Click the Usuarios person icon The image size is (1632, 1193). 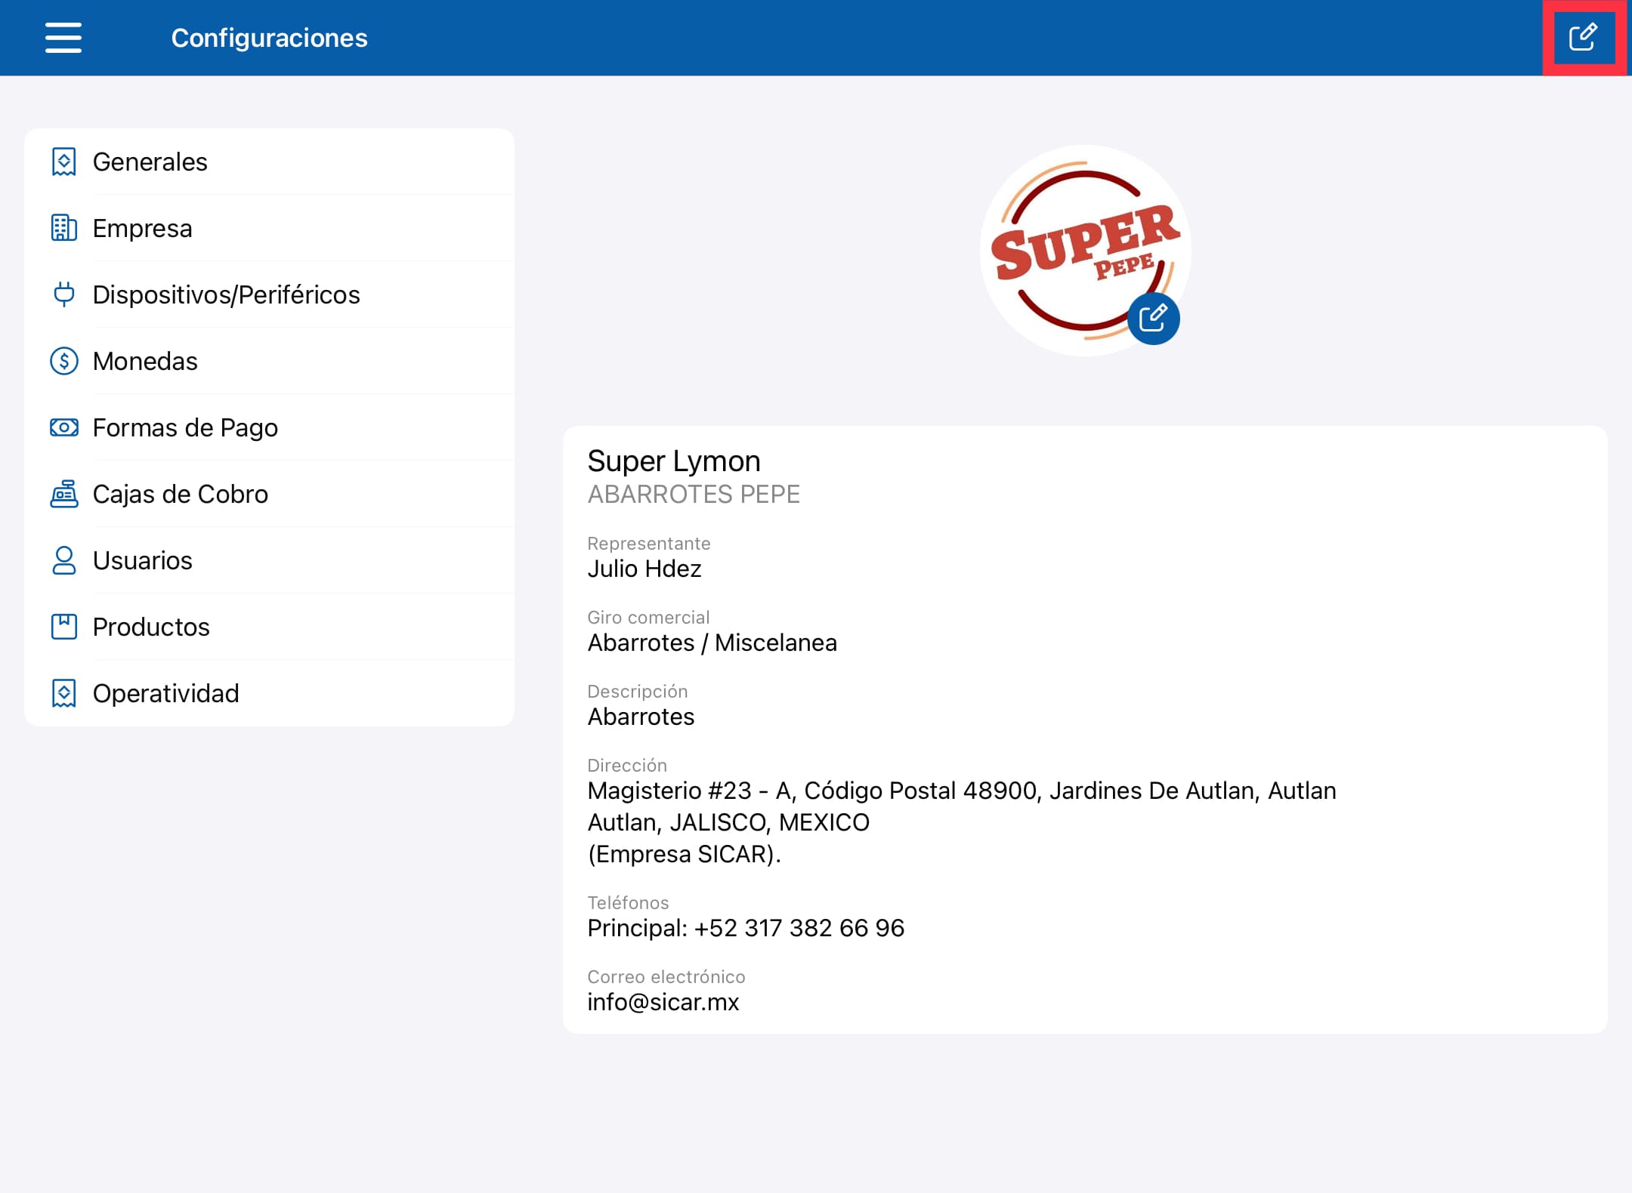[x=64, y=560]
